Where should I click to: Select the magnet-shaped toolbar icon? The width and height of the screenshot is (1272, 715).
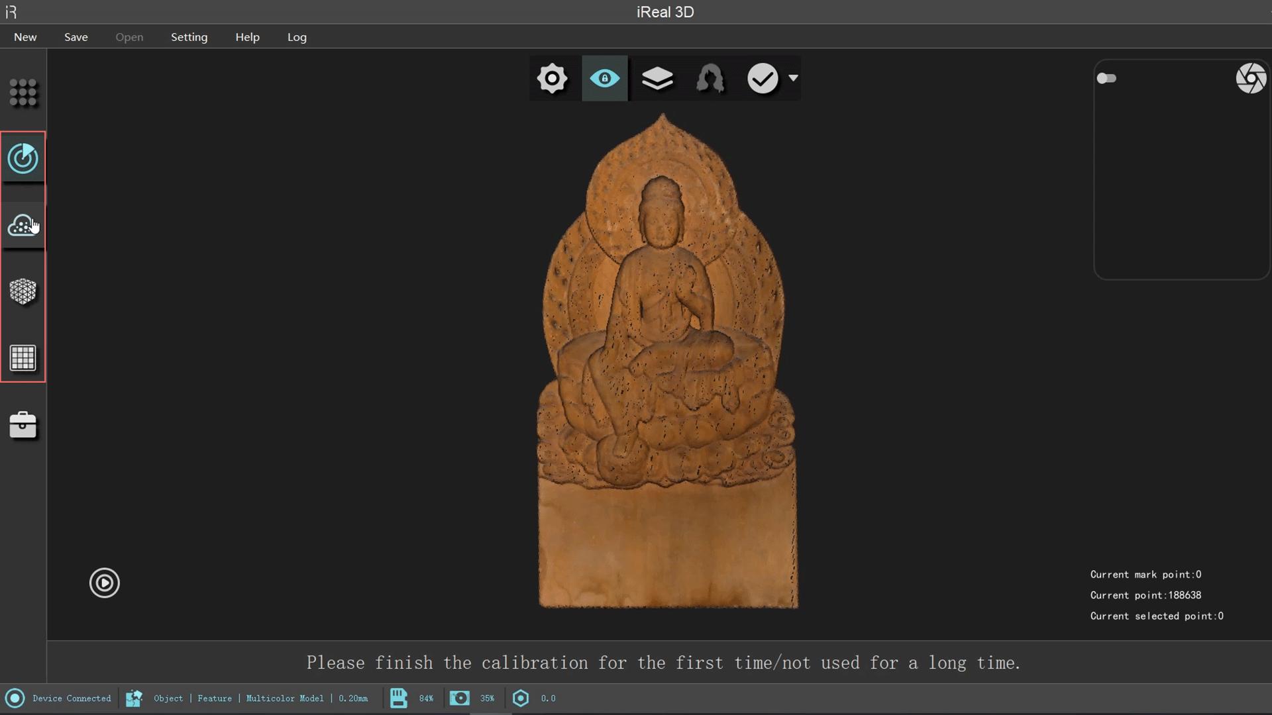[710, 79]
